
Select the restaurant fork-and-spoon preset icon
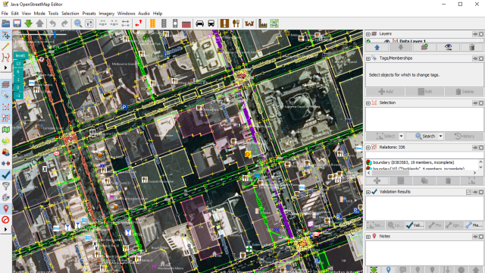tap(236, 24)
